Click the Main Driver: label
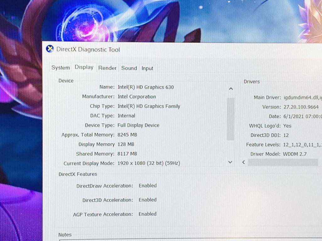322x241 pixels. [267, 97]
